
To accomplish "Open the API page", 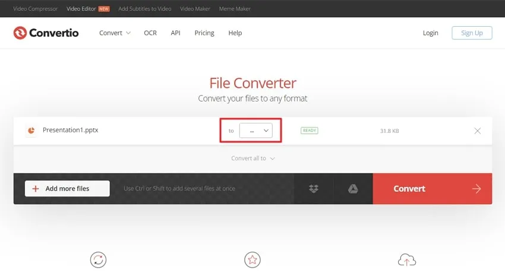I will click(x=175, y=33).
